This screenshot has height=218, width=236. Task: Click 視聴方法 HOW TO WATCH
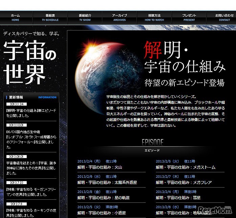pos(154,18)
